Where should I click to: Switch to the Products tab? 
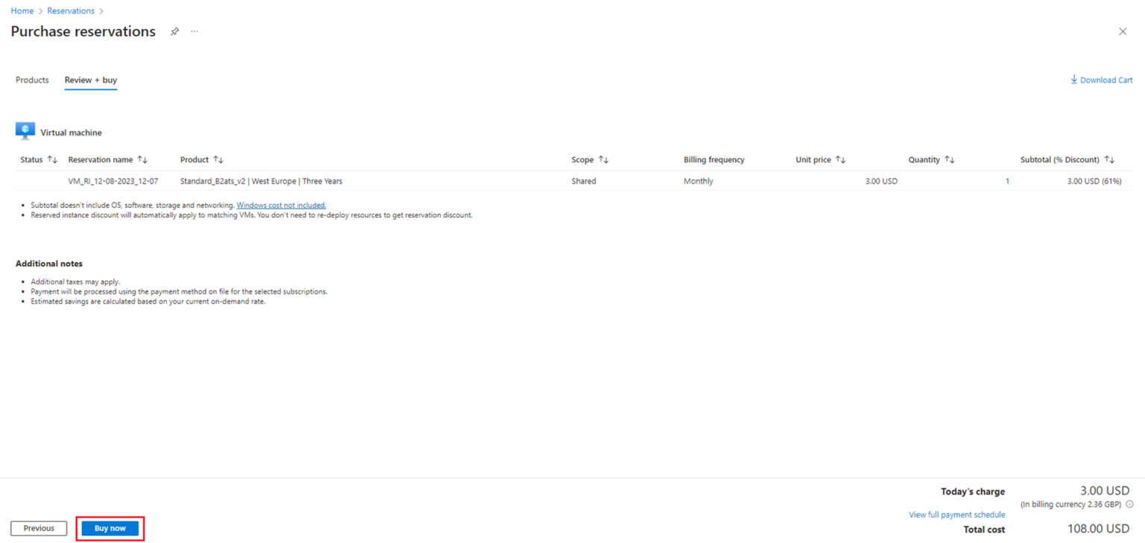[x=32, y=80]
